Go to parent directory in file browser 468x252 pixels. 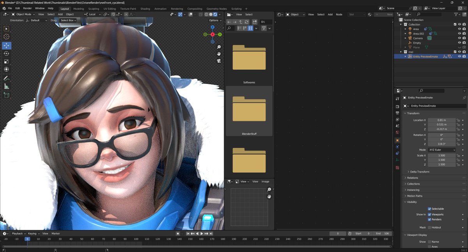click(x=241, y=22)
